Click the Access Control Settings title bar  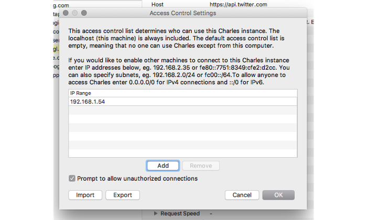[182, 13]
